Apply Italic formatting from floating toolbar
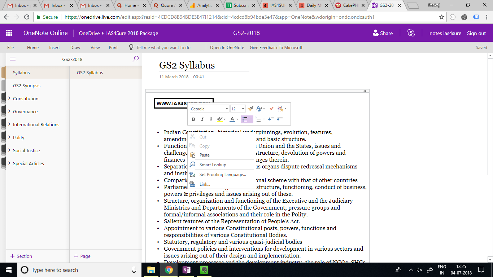Screen dimensions: 493x277 (x=202, y=119)
